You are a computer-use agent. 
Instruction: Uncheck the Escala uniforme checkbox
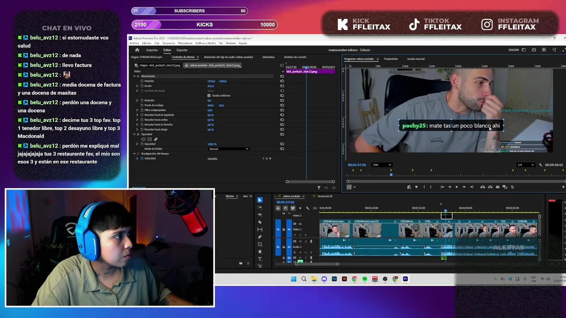209,95
